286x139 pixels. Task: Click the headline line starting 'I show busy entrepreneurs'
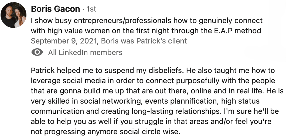147,20
